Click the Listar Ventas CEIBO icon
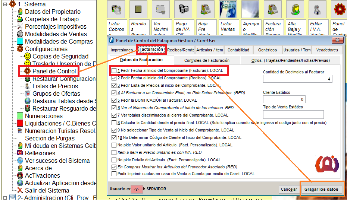 tap(228, 9)
